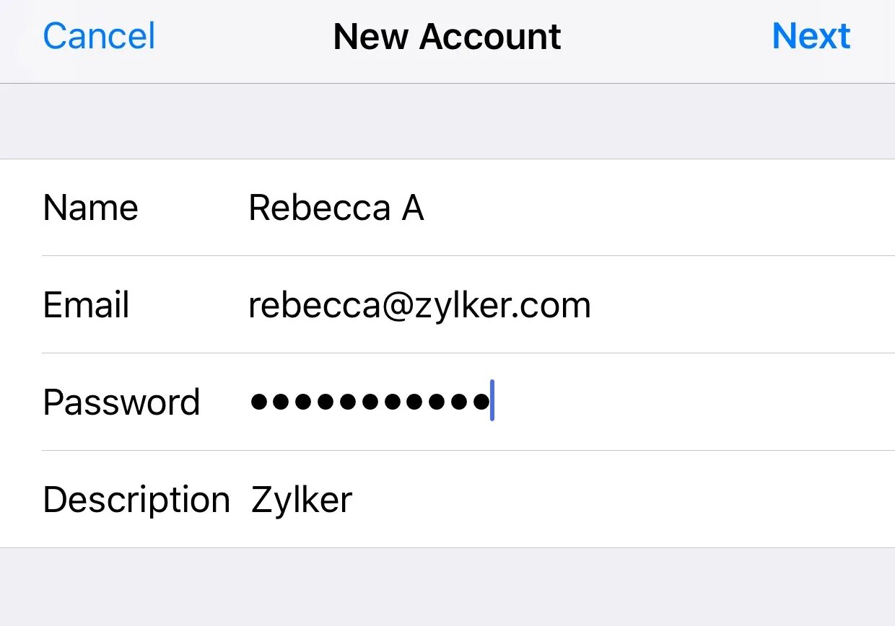The width and height of the screenshot is (895, 626).
Task: Click the New Account title
Action: pyautogui.click(x=447, y=37)
